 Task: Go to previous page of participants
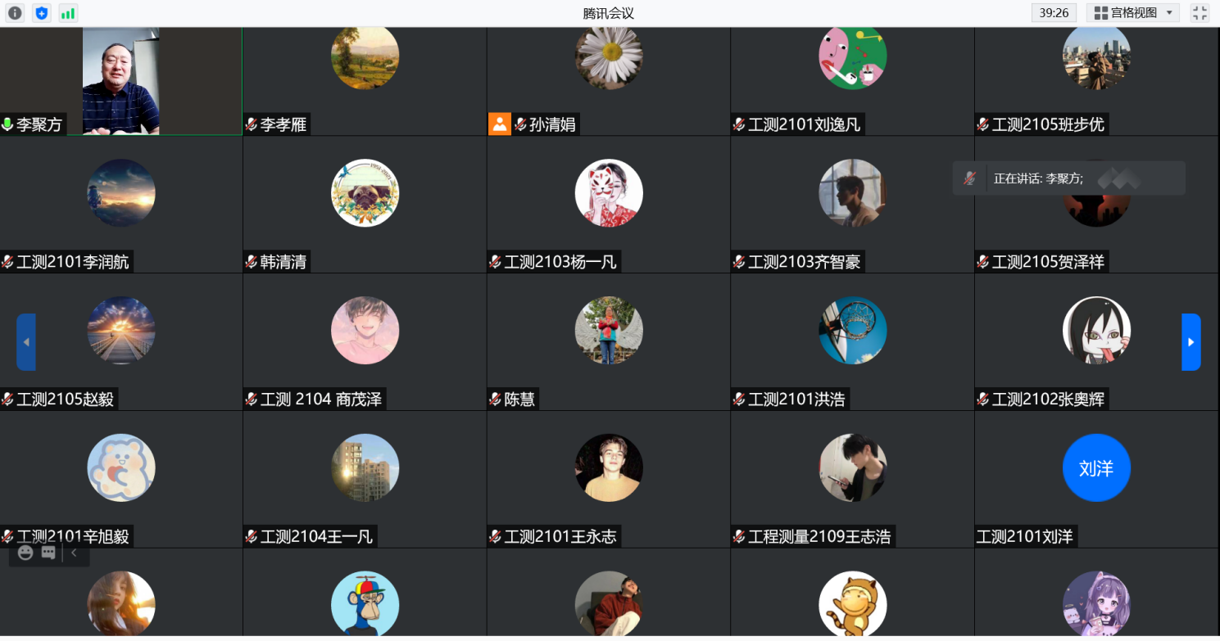click(26, 342)
